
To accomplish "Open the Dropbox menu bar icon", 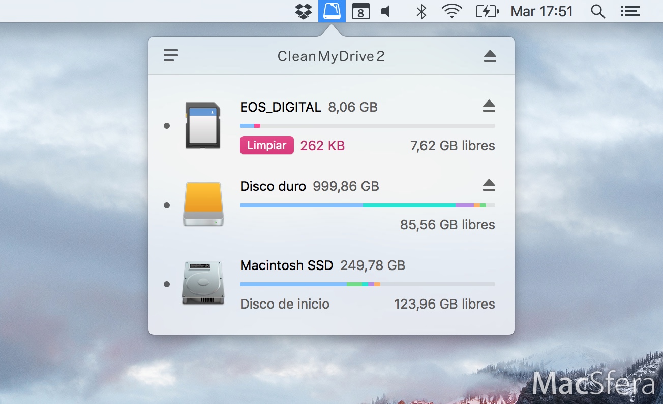I will pyautogui.click(x=304, y=11).
